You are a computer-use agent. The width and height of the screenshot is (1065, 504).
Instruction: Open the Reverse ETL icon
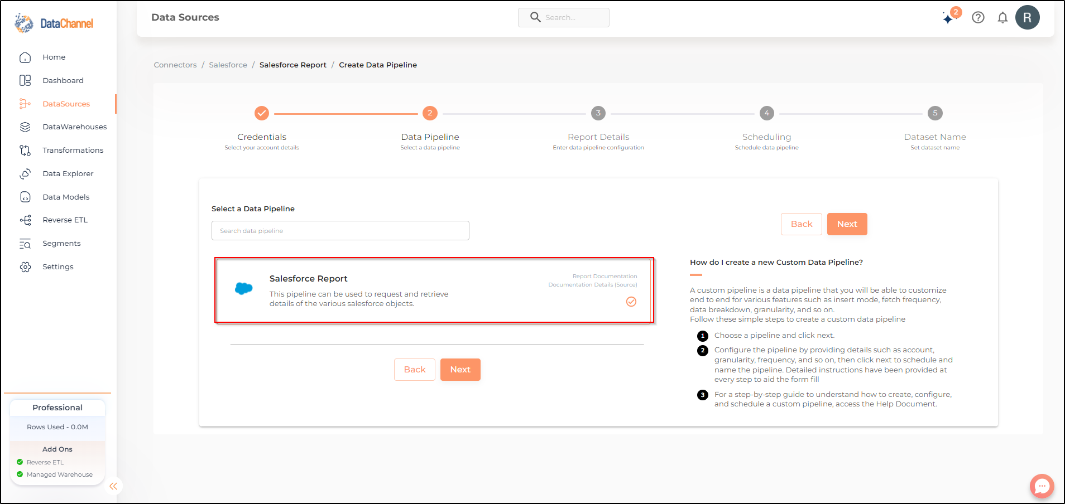click(25, 220)
